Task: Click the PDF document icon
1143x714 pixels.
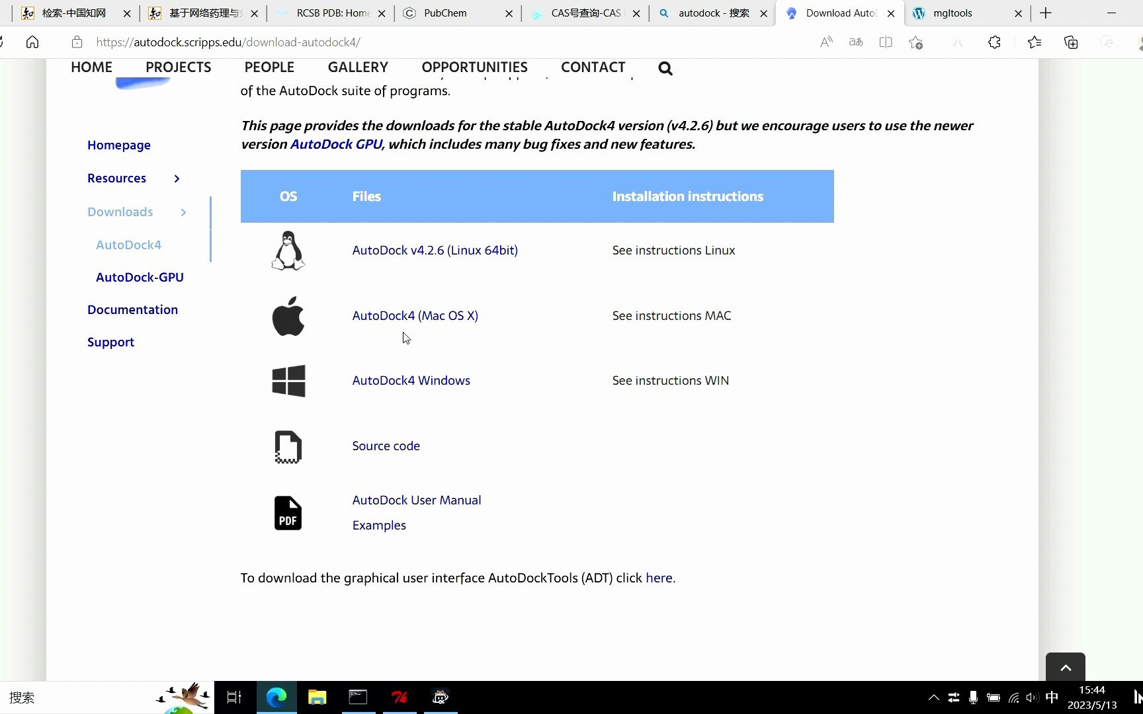Action: click(x=288, y=513)
